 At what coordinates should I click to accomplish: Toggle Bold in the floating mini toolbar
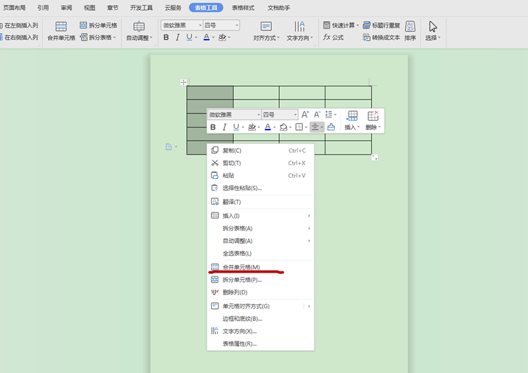pyautogui.click(x=213, y=127)
